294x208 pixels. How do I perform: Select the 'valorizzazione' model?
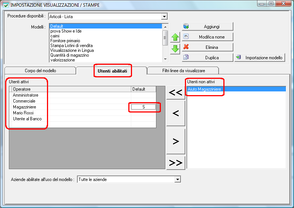(106, 60)
